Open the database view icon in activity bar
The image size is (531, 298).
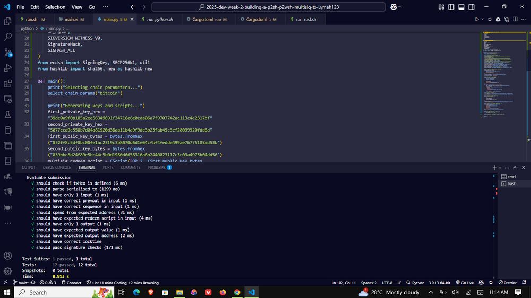pos(7,130)
